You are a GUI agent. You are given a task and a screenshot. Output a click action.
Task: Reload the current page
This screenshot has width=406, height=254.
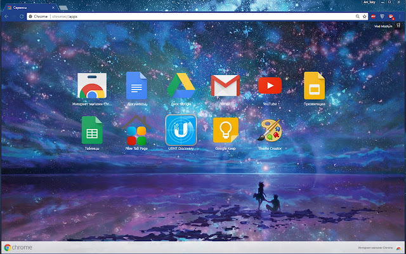[x=22, y=17]
